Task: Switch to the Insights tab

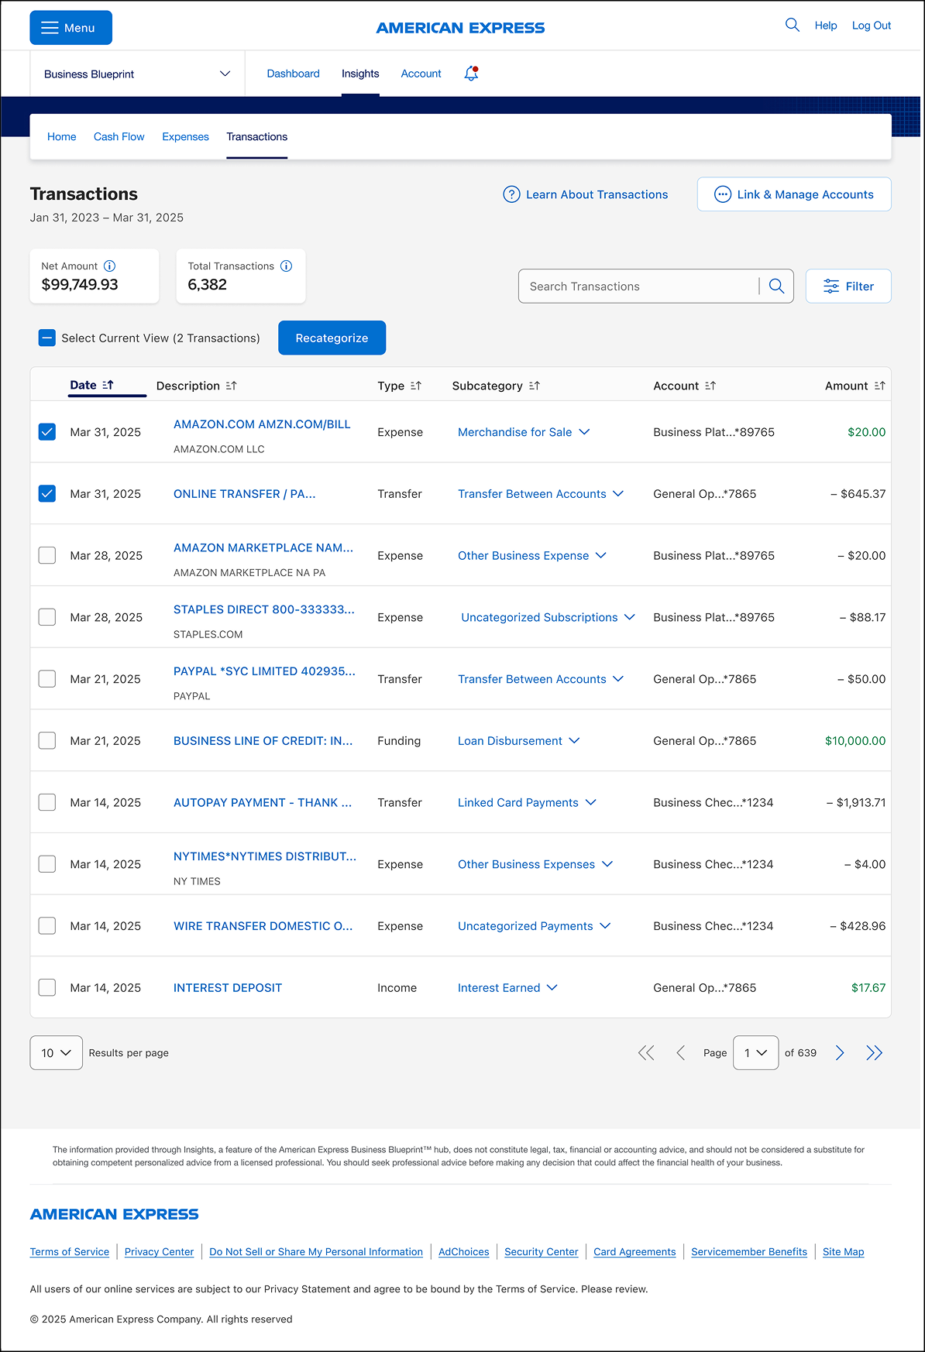Action: pyautogui.click(x=360, y=74)
